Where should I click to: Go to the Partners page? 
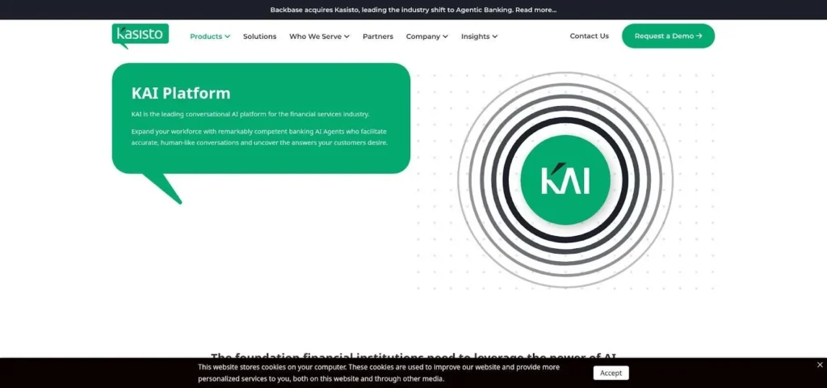pos(378,36)
